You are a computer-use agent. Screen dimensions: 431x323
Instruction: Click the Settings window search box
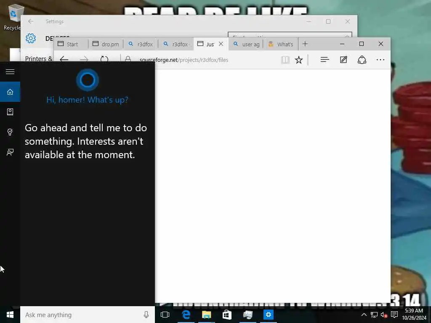(290, 35)
